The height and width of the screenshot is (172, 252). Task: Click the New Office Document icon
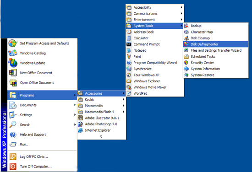[x=13, y=73]
